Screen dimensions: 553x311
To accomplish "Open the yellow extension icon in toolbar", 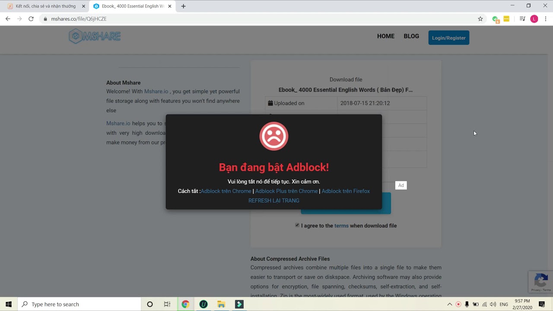I will click(x=506, y=19).
